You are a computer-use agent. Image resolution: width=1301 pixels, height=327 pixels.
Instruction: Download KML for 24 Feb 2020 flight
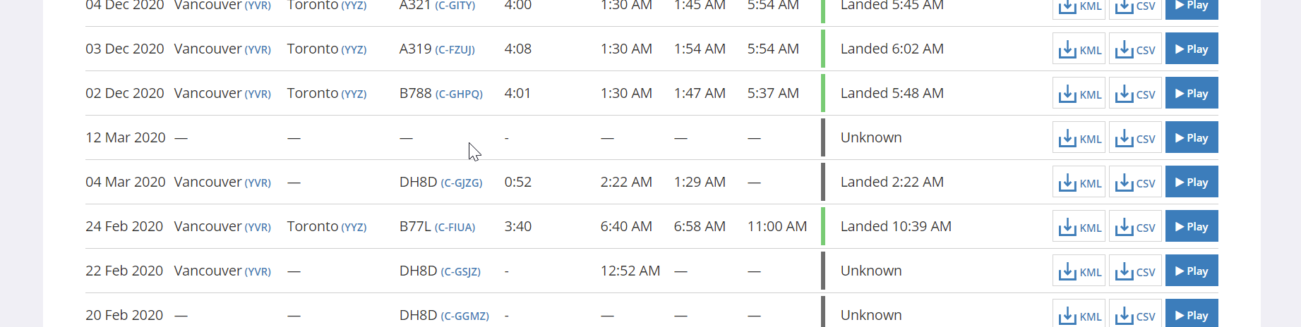tap(1079, 226)
